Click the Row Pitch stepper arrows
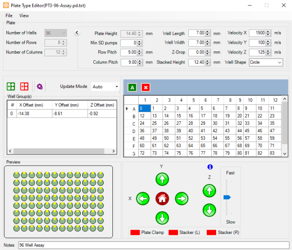The width and height of the screenshot is (292, 250). [x=140, y=52]
